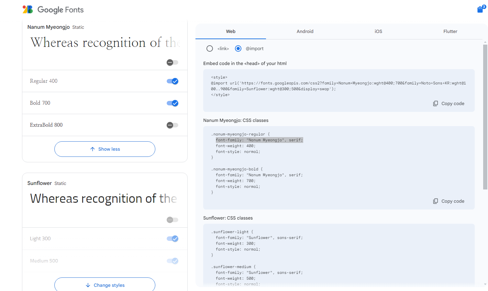Screen dimensions: 488x291
Task: Toggle all Sunflower styles switch
Action: click(x=172, y=220)
